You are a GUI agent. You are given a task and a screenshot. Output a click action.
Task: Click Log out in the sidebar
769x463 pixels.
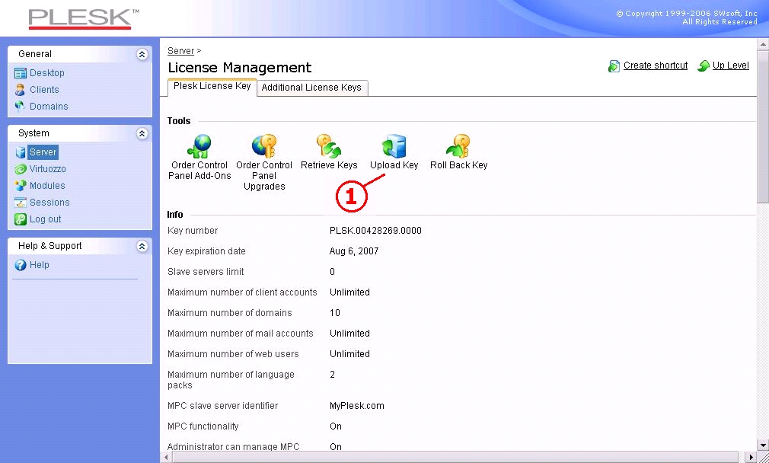[45, 219]
